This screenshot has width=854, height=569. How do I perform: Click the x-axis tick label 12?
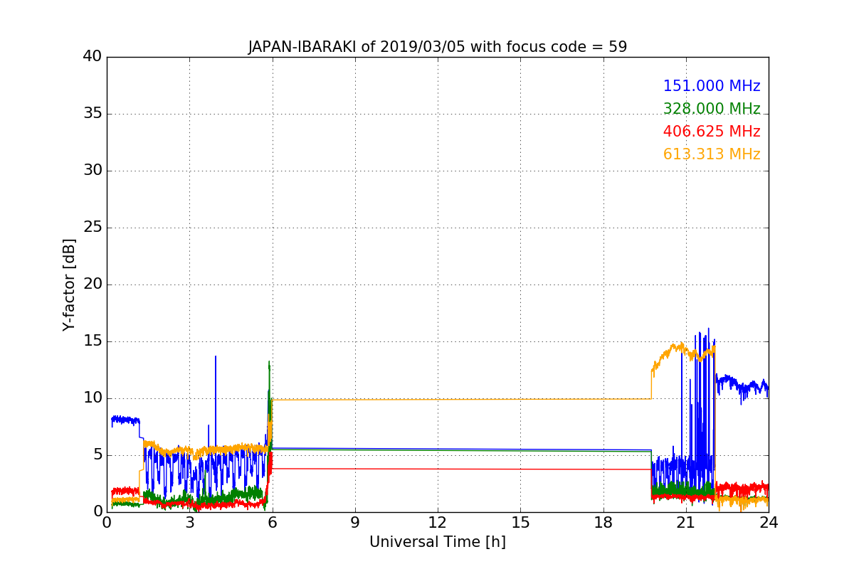pos(438,523)
